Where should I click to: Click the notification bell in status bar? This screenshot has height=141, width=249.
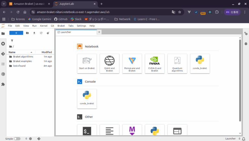pos(243,139)
